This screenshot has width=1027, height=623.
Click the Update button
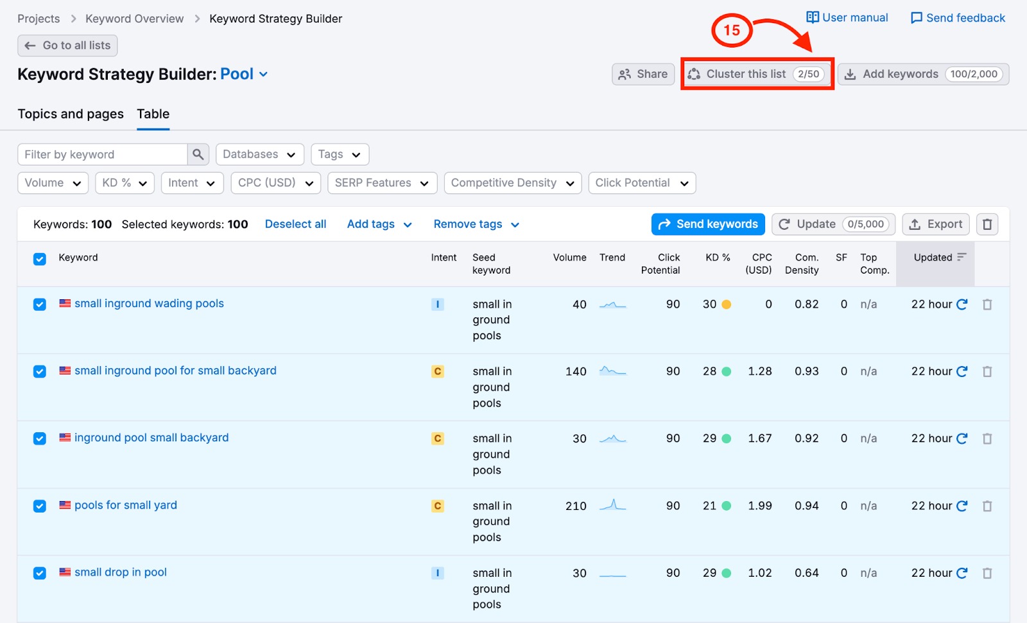pos(833,224)
